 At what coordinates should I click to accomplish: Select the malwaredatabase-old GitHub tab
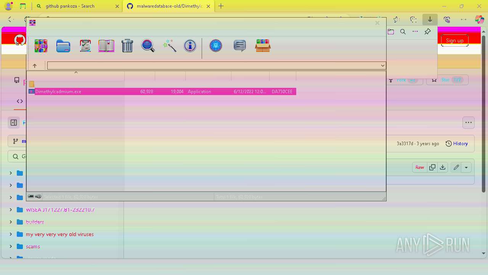click(x=170, y=6)
